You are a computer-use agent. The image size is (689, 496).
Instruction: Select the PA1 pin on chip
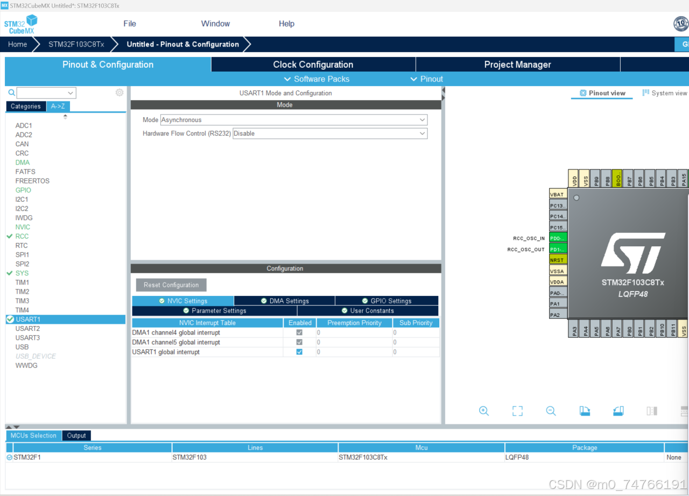pos(558,304)
